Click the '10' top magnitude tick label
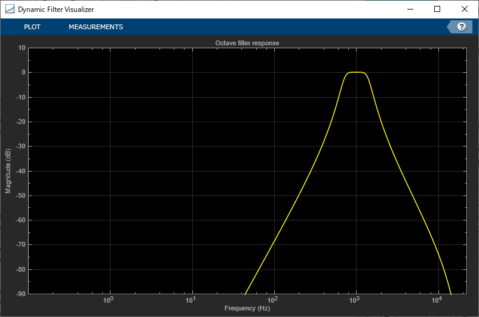 tap(22, 48)
